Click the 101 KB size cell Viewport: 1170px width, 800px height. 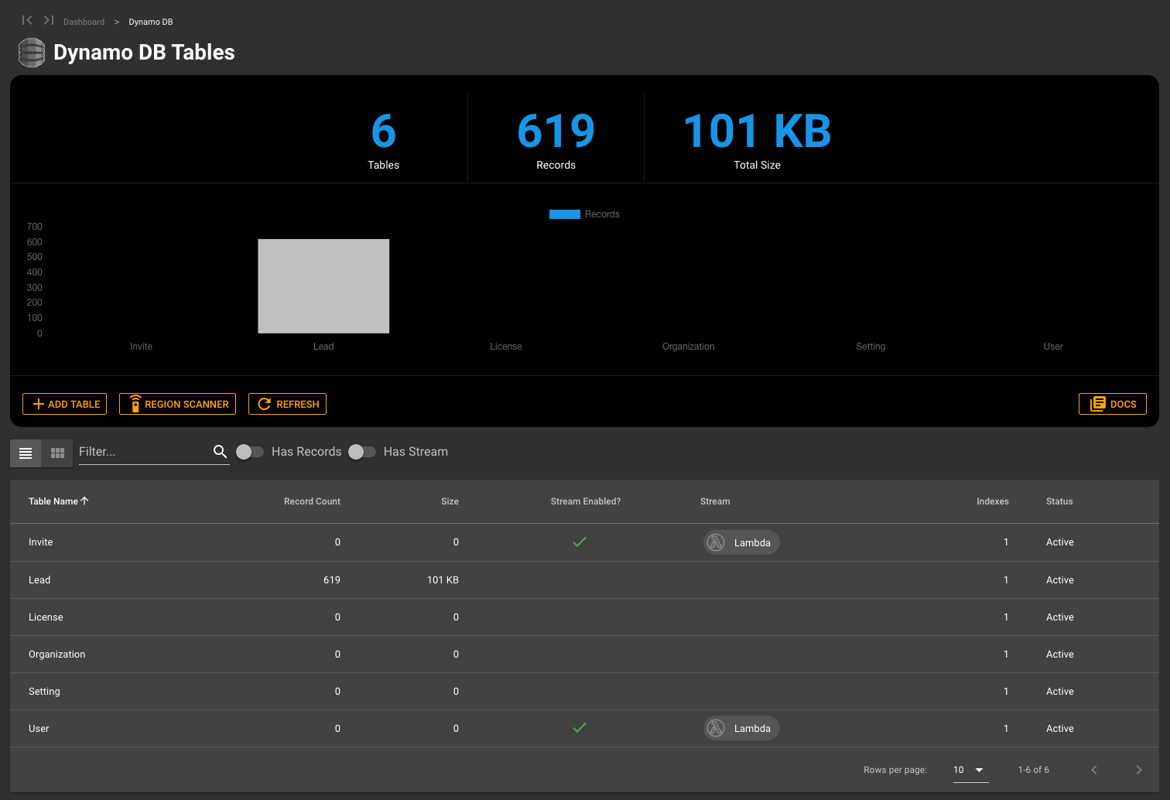pos(443,579)
